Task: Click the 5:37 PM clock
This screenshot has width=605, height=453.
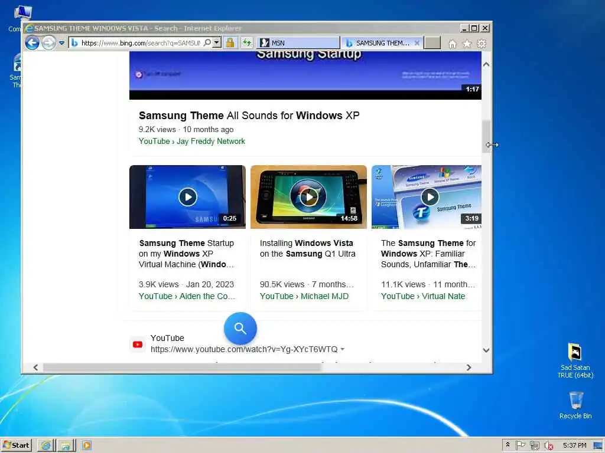Action: pos(574,445)
